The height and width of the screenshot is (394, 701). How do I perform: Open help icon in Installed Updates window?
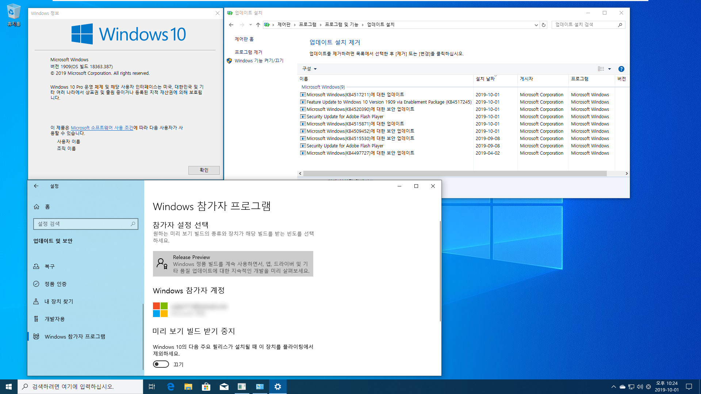click(621, 69)
